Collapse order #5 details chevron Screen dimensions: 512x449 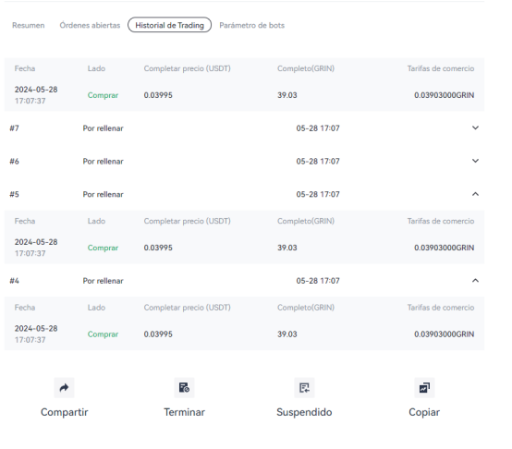(475, 194)
